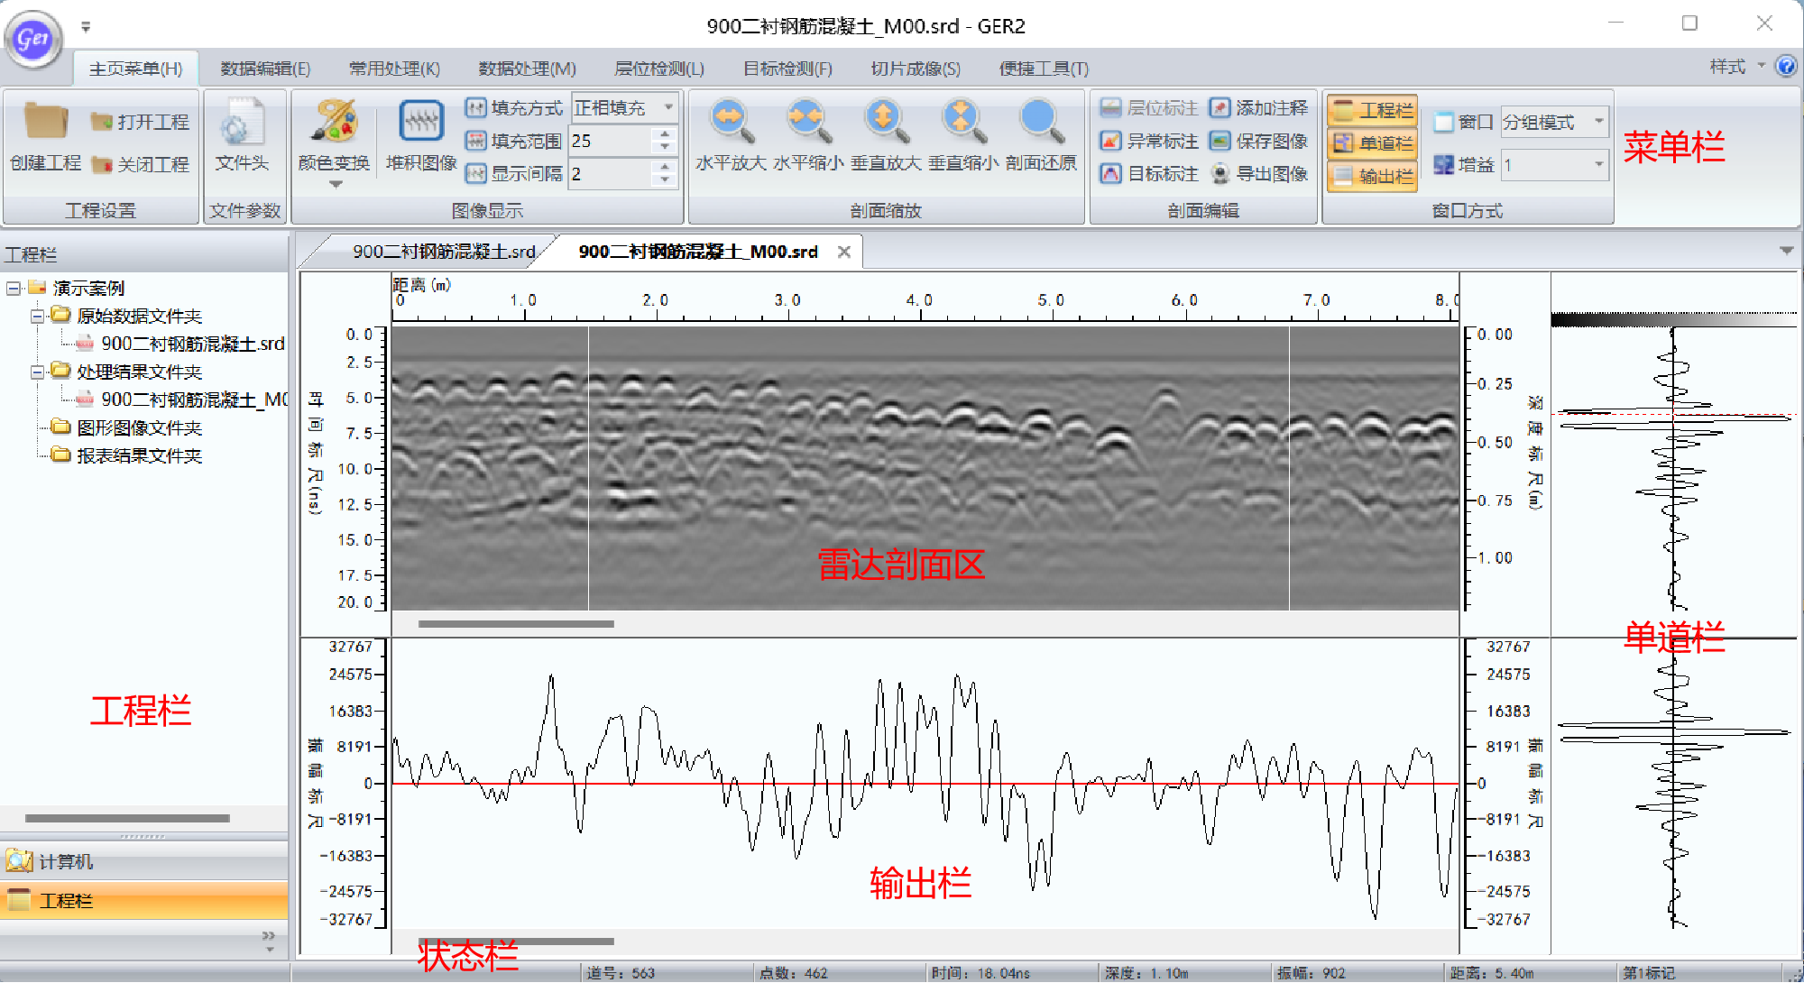Click 添加注释 add comment tool

pyautogui.click(x=1259, y=108)
